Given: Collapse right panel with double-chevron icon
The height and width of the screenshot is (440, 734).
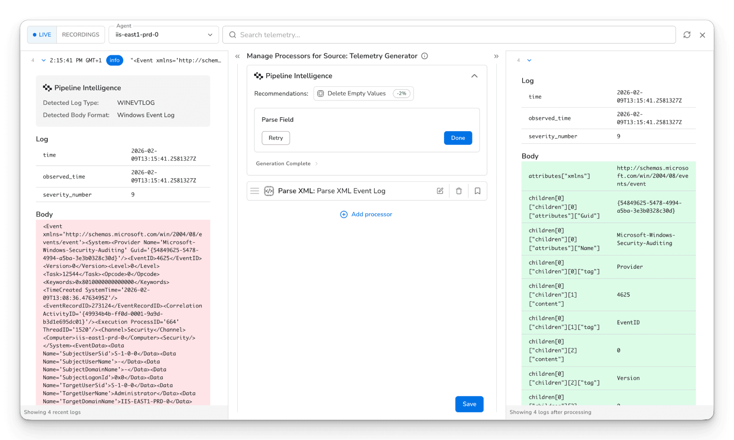Looking at the screenshot, I should coord(496,56).
